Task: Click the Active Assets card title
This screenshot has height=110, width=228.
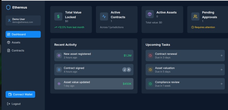Action: coord(167,12)
